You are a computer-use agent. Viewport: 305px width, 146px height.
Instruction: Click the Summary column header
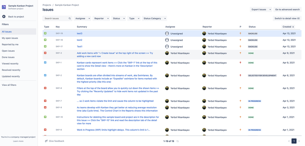tap(82, 27)
